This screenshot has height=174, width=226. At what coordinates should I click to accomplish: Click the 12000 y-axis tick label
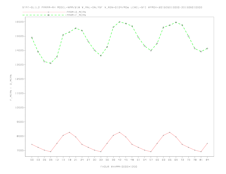pyautogui.click(x=19, y=79)
